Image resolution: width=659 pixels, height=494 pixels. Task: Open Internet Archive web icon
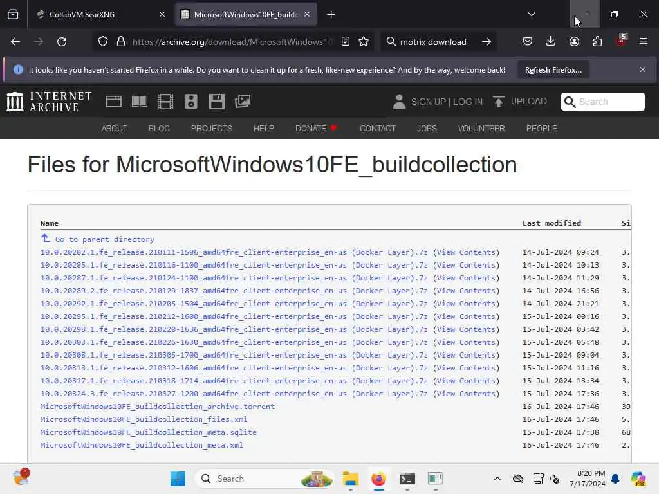[x=113, y=102]
